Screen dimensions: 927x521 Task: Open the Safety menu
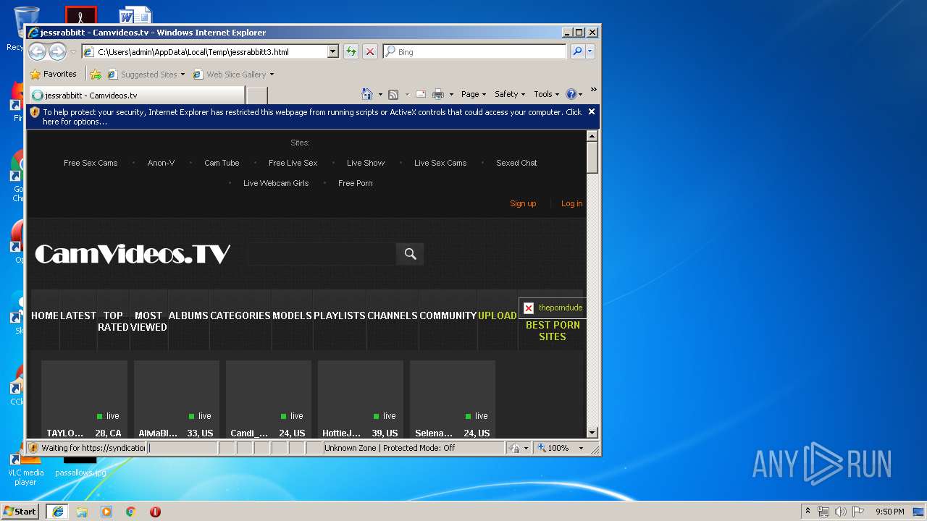(x=510, y=94)
